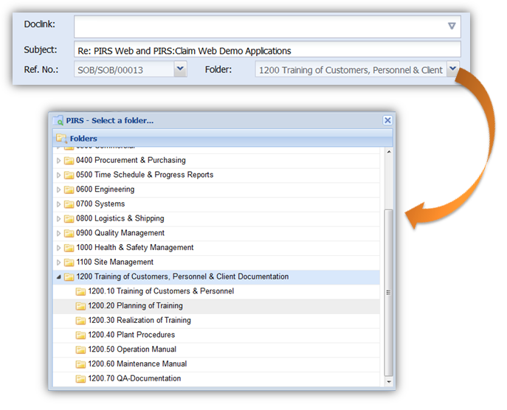The height and width of the screenshot is (410, 507).
Task: Expand the 0400 Procurement & Purchasing folder
Action: tap(59, 161)
